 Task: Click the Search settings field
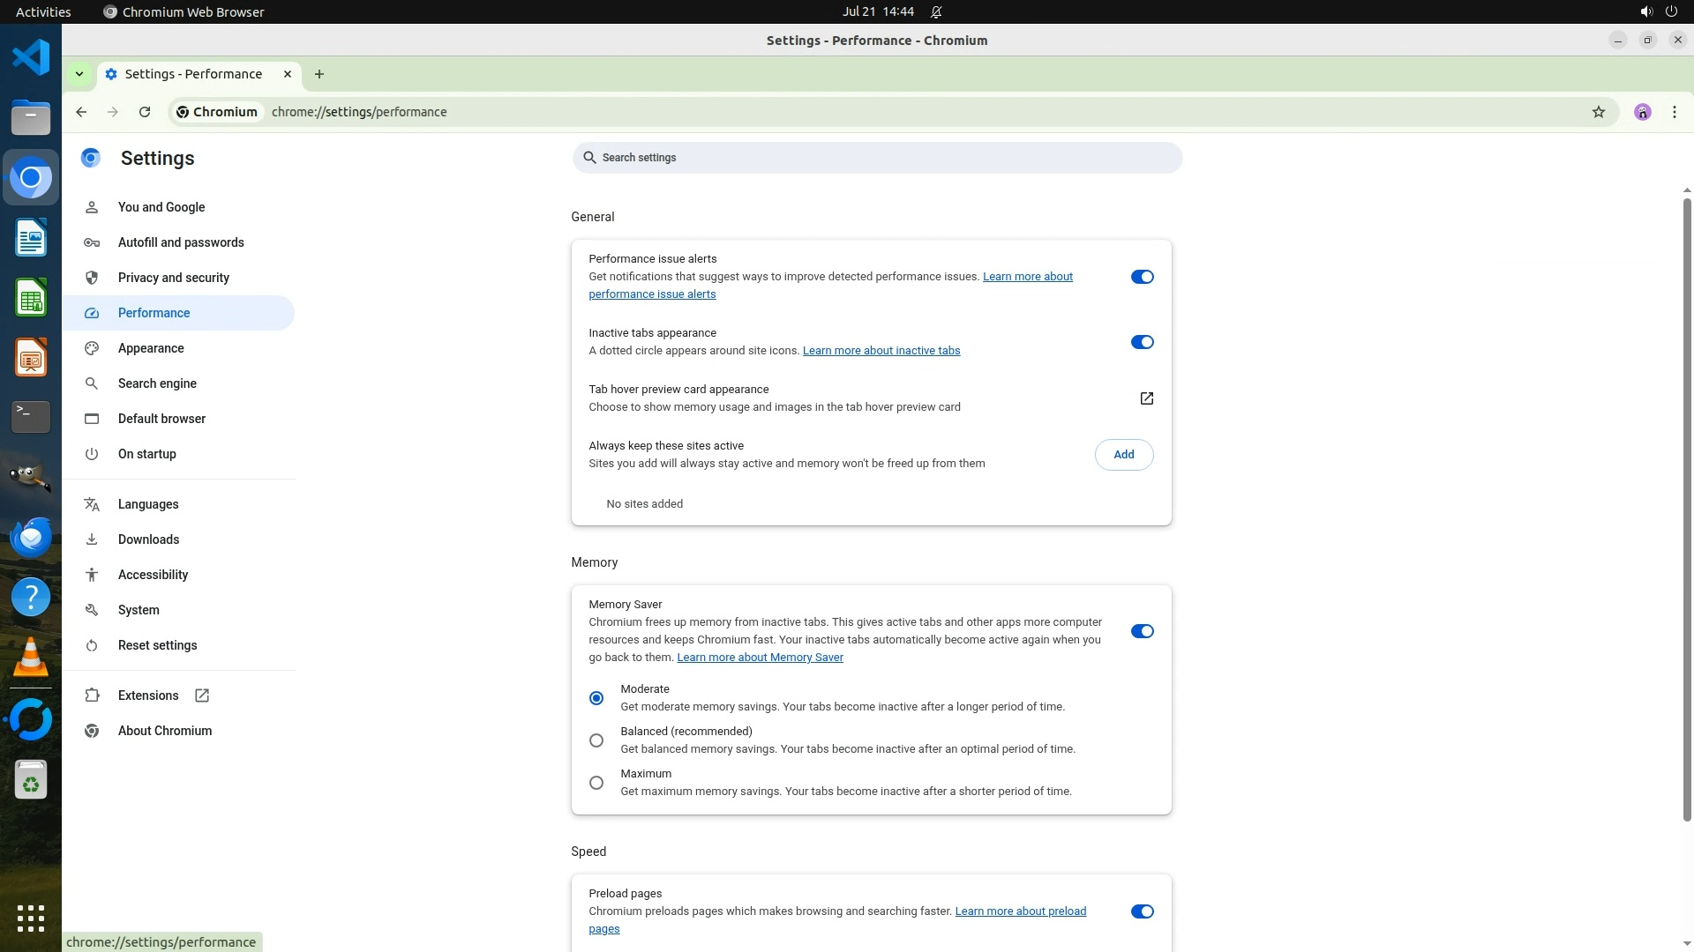pyautogui.click(x=876, y=158)
